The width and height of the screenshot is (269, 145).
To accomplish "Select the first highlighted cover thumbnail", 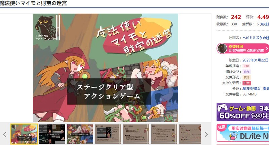I will tap(24, 134).
